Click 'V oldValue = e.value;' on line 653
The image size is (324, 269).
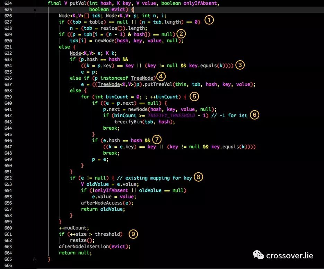point(110,184)
